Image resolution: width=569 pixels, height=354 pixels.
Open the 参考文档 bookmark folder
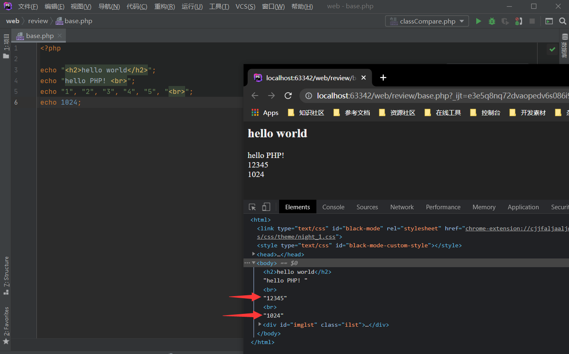point(351,113)
